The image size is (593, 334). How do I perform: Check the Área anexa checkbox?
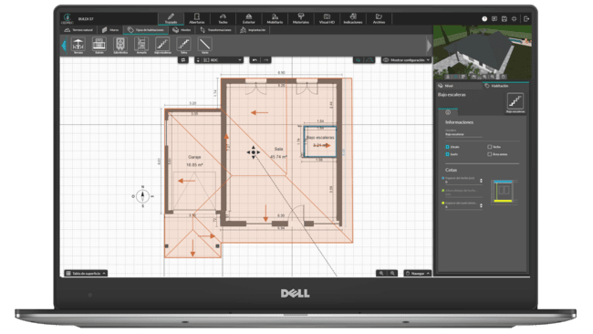[490, 154]
